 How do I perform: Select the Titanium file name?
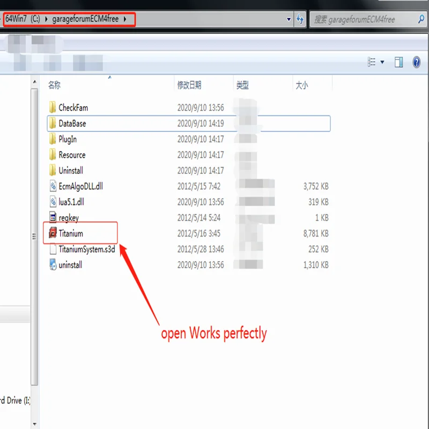[x=71, y=233]
